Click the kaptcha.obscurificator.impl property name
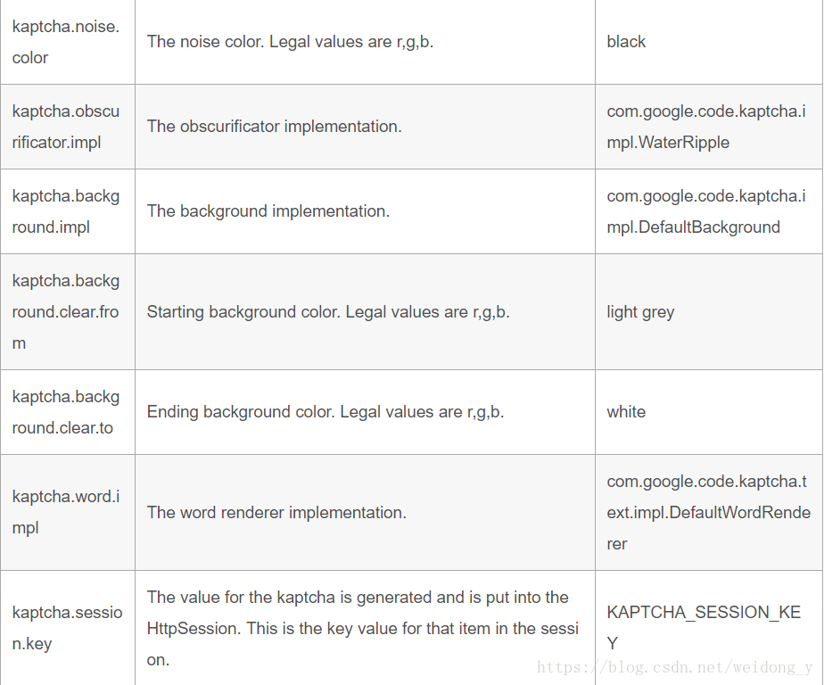Screen dimensions: 824x685 [x=65, y=127]
